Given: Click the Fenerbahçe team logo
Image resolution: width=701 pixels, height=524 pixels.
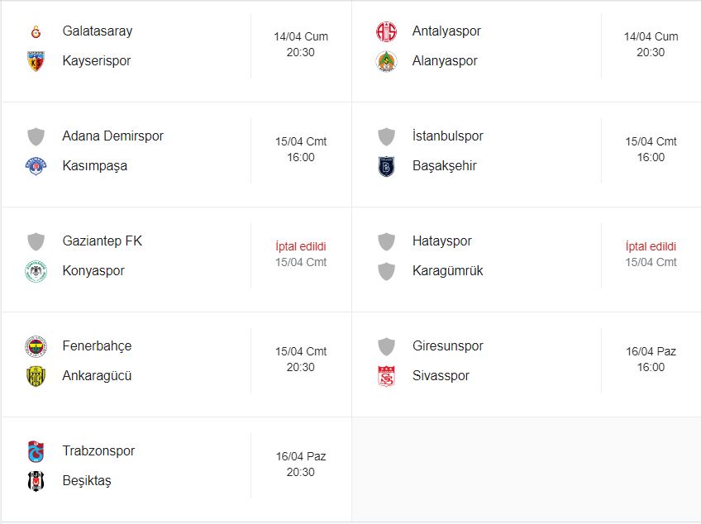Looking at the screenshot, I should [x=36, y=346].
